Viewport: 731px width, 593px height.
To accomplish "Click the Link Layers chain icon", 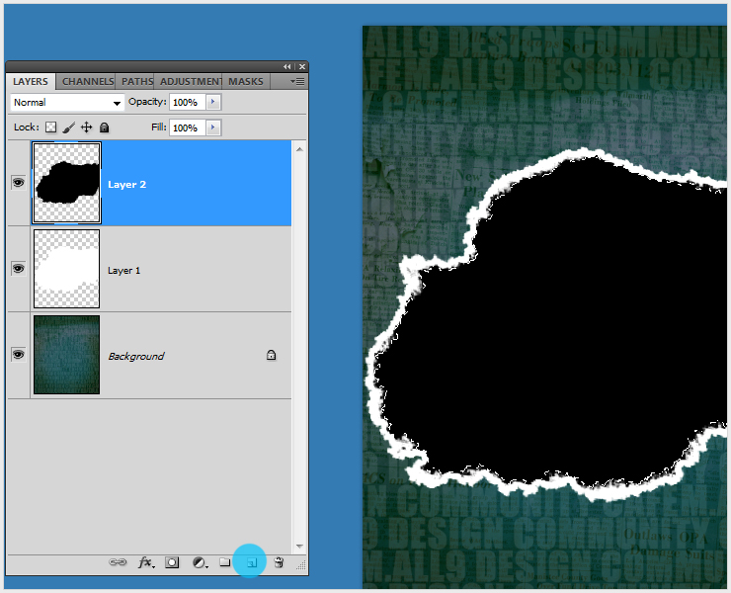I will click(118, 562).
